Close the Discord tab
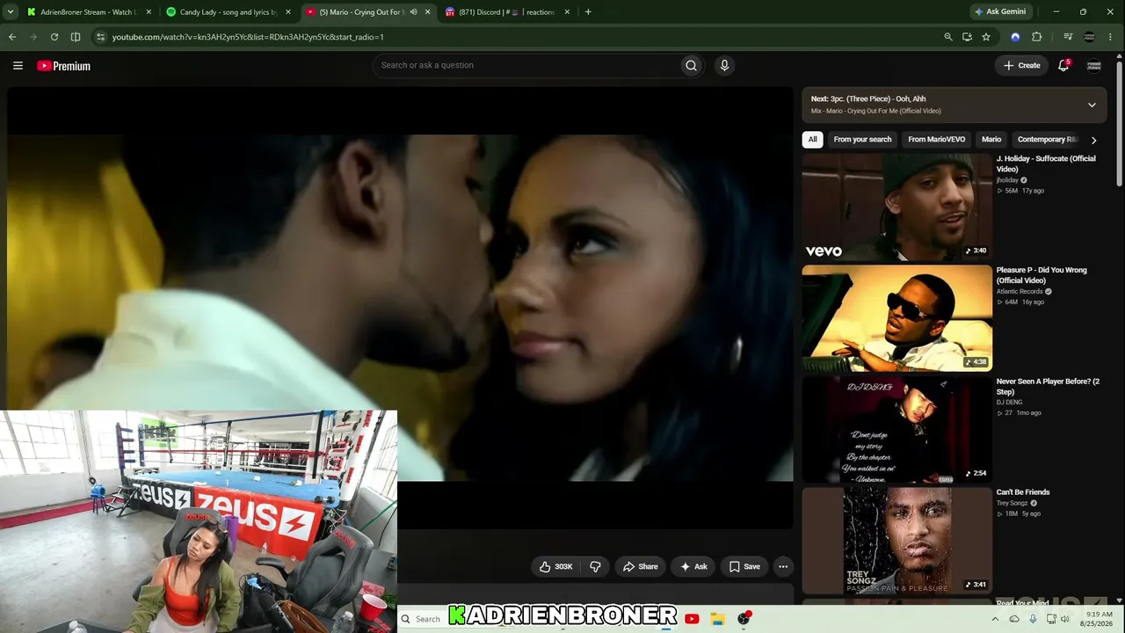 [567, 12]
